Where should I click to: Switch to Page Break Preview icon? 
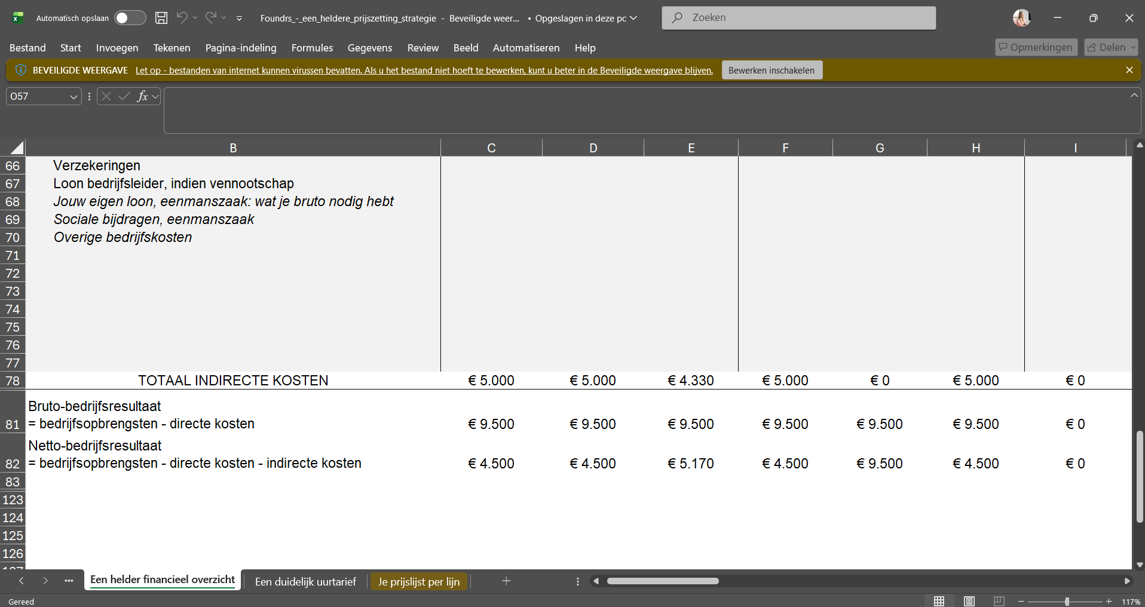point(999,601)
